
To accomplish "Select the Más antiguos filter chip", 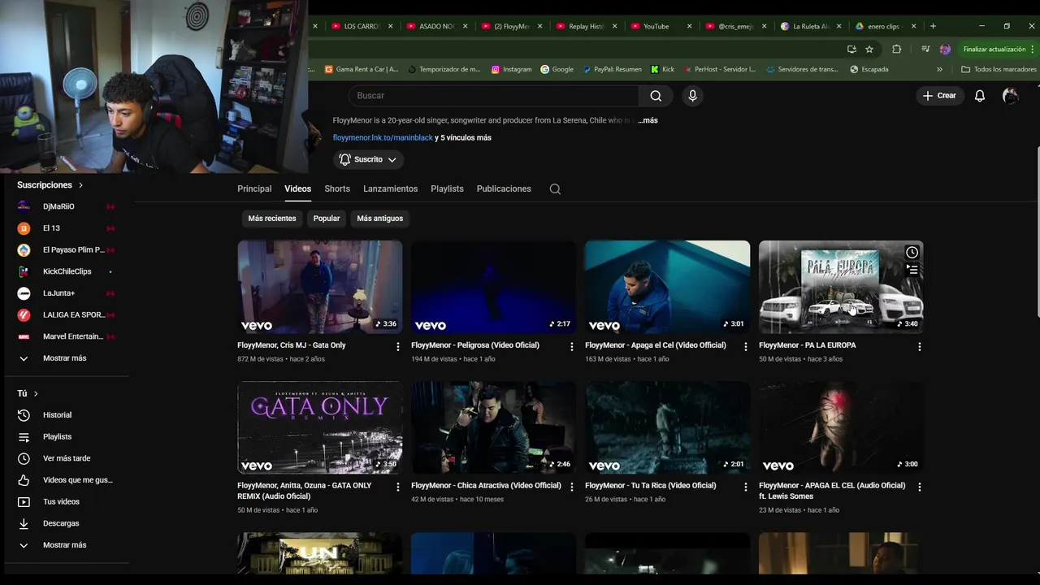I will 379,219.
